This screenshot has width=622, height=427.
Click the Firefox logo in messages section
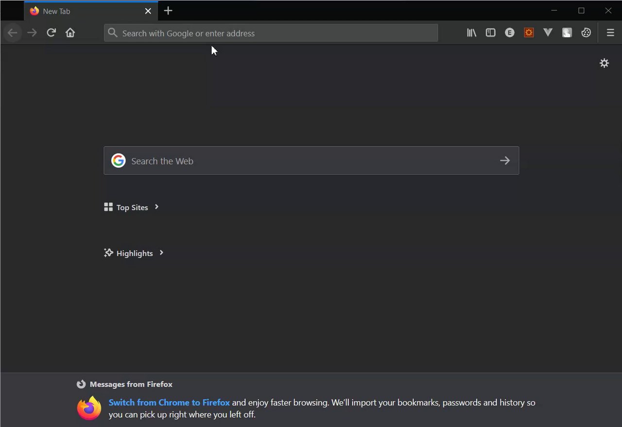pyautogui.click(x=89, y=408)
